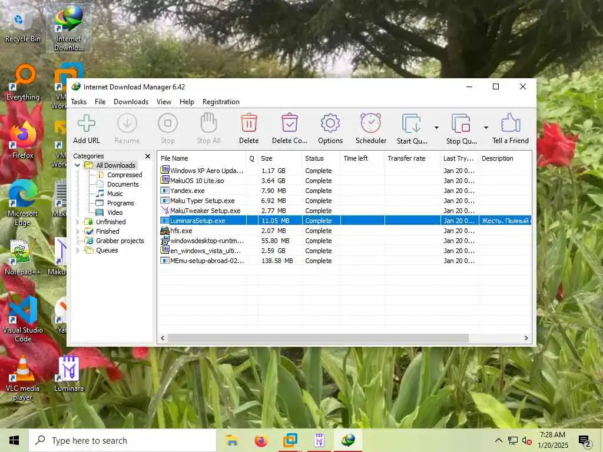Collapse the All Downloads tree node

pyautogui.click(x=77, y=165)
